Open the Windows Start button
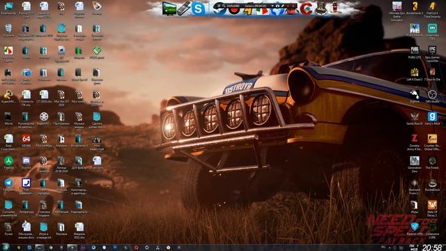 coord(6,247)
